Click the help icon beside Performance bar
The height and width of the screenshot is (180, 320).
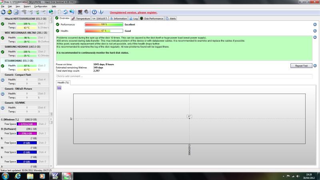pyautogui.click(x=315, y=24)
